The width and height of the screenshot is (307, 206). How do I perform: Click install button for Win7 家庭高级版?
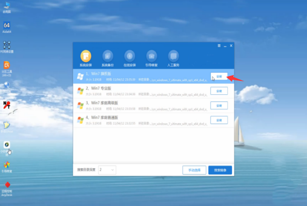[x=219, y=105]
